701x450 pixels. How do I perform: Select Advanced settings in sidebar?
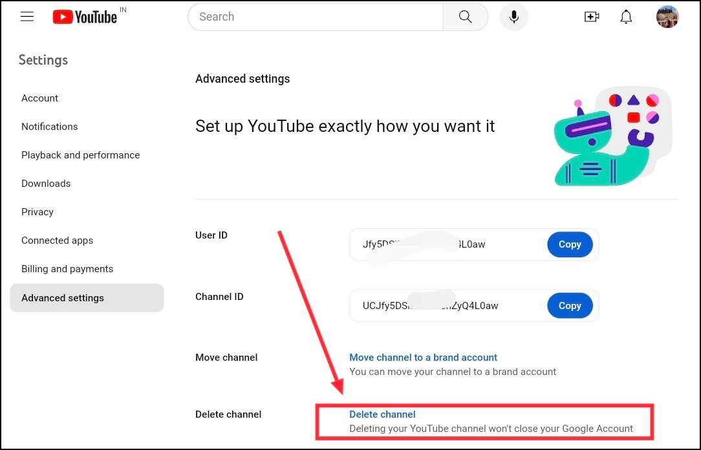pyautogui.click(x=87, y=297)
